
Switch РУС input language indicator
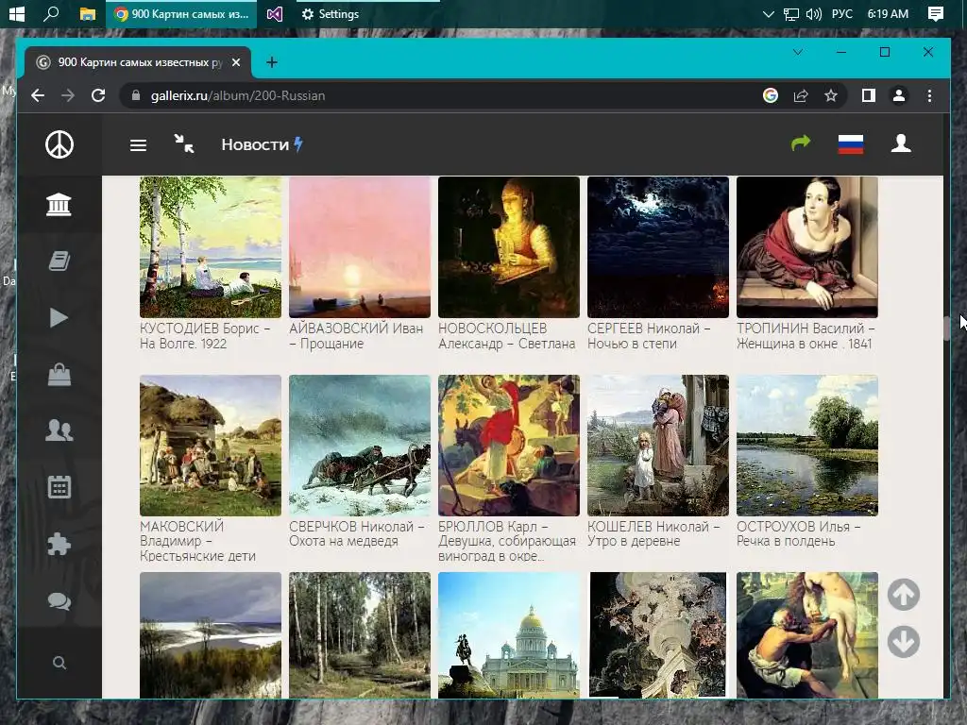[x=841, y=13]
